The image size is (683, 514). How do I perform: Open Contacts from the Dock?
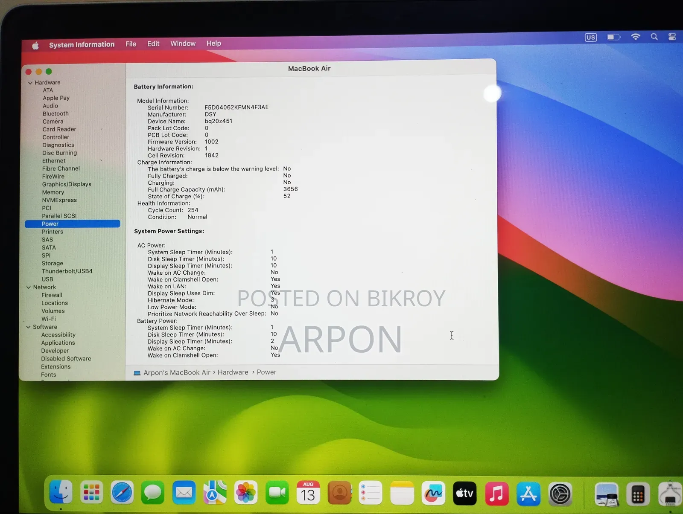(339, 493)
